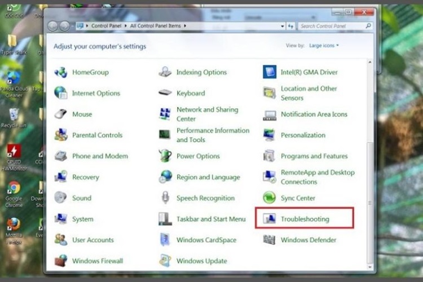Open Performance Information and Tools icon
This screenshot has height=282, width=423.
coord(165,135)
